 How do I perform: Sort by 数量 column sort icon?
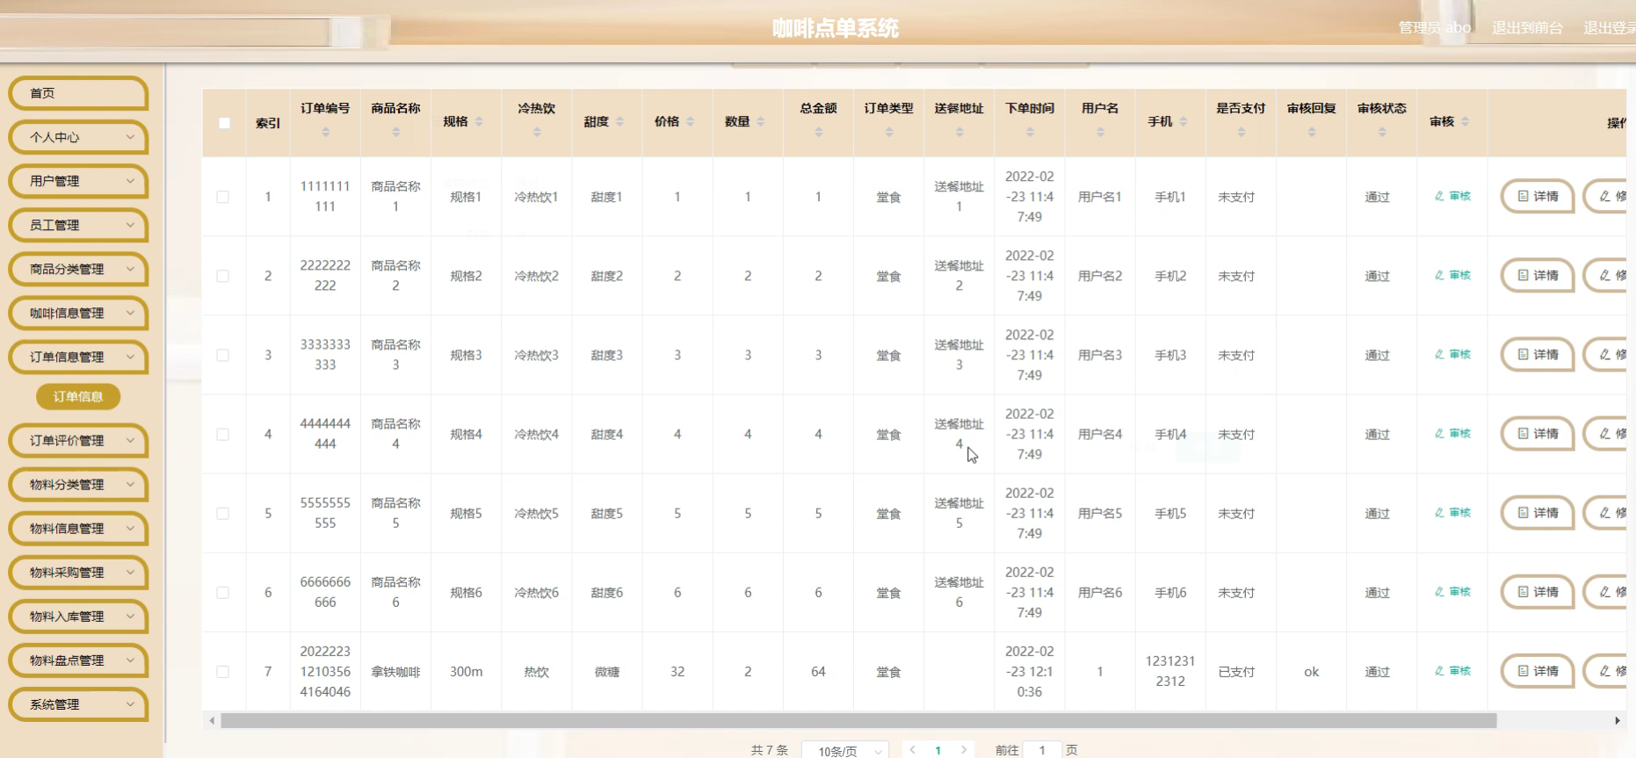pos(760,122)
